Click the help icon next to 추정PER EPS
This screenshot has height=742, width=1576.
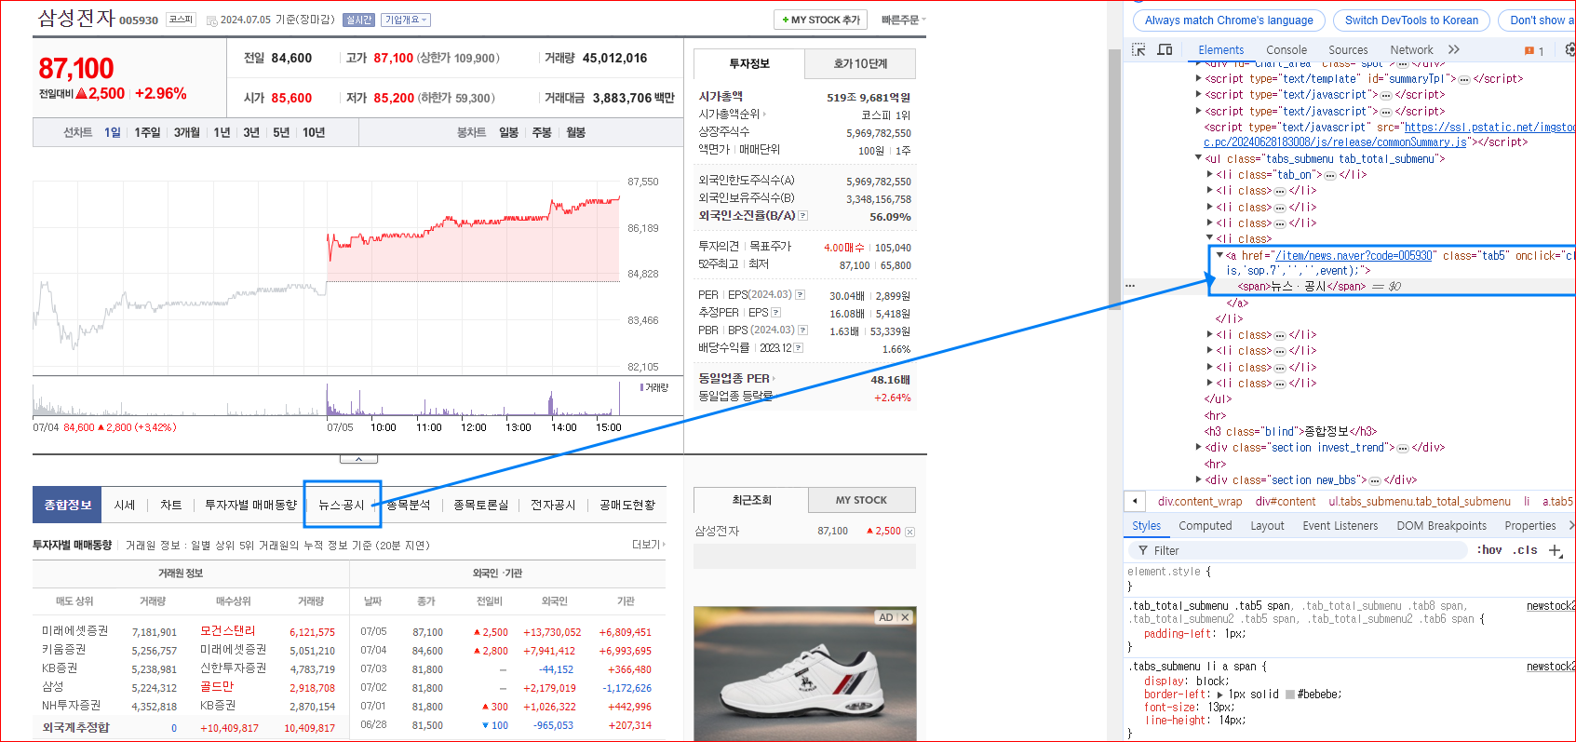775,313
